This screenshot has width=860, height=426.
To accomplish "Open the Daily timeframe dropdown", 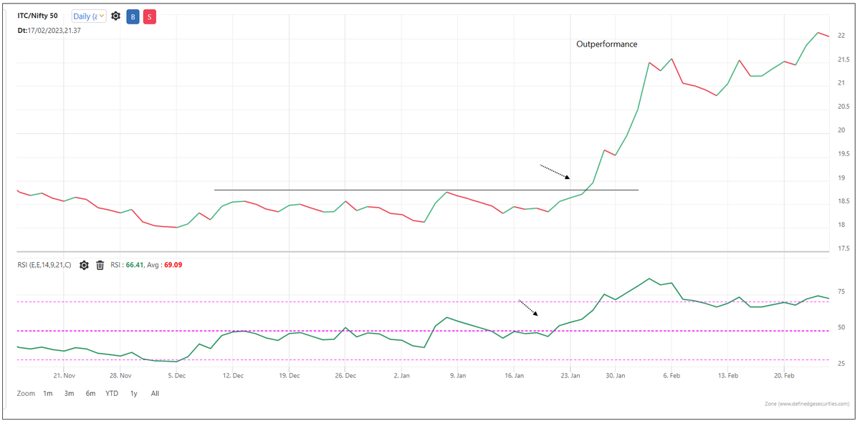I will [89, 16].
